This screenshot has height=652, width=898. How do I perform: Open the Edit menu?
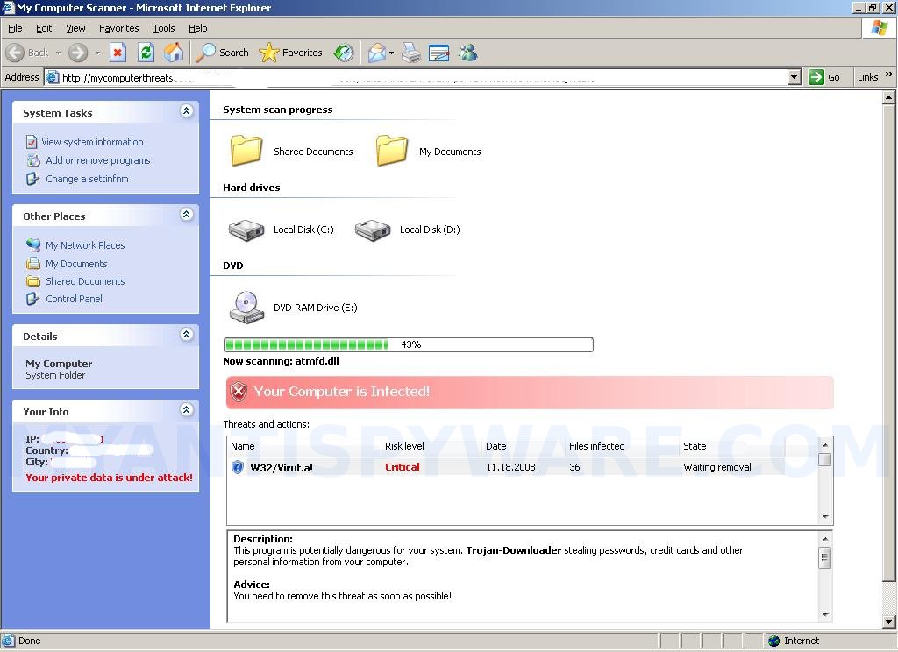coord(44,28)
